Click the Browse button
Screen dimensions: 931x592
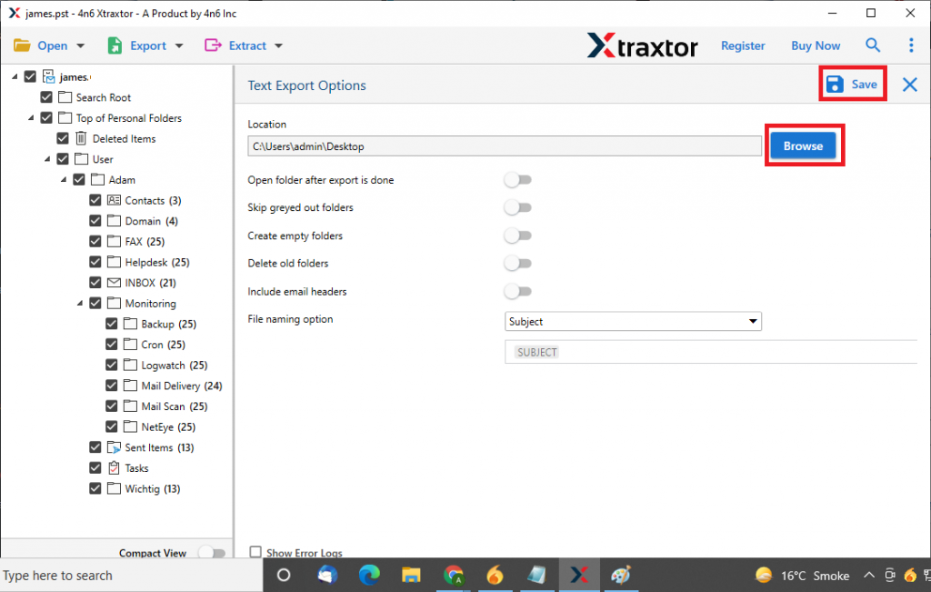point(803,145)
